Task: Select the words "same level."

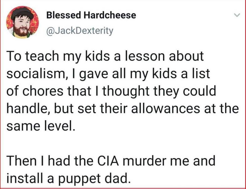Action: 40,126
